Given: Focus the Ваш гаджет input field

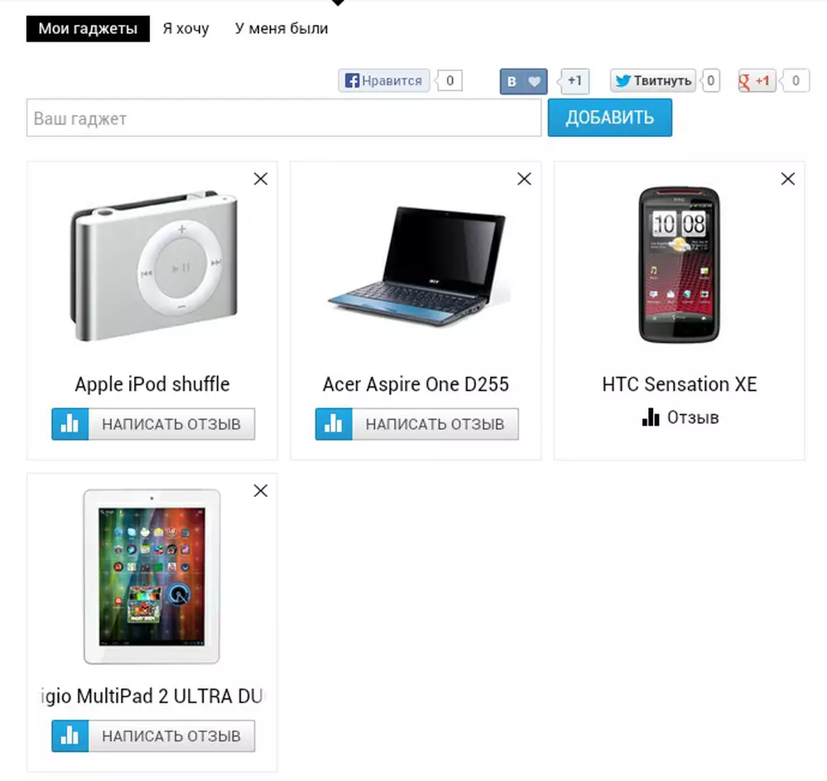Looking at the screenshot, I should click(x=284, y=118).
